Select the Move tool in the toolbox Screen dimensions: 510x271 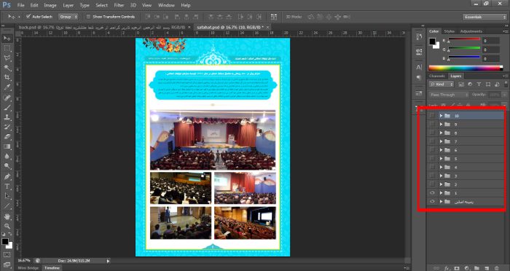point(7,39)
